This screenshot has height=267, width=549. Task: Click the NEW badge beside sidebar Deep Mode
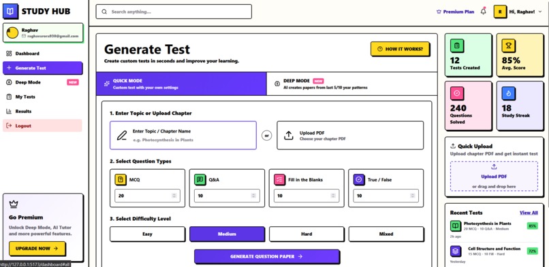tap(73, 82)
